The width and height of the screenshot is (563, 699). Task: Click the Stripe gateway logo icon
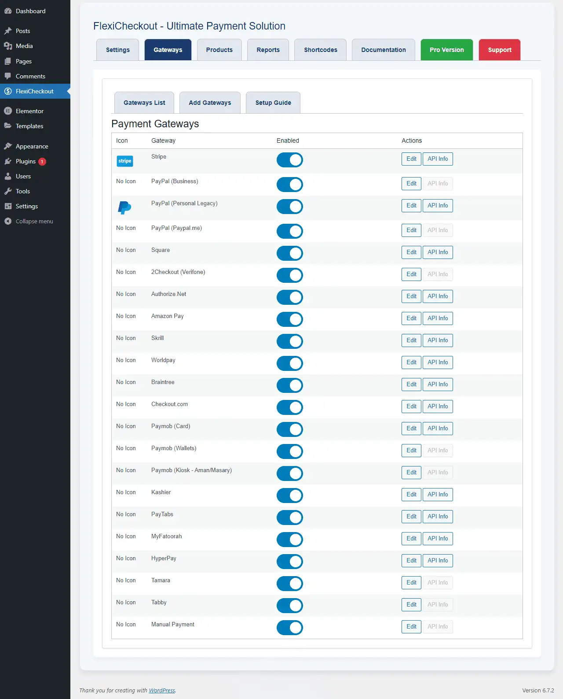click(x=125, y=161)
